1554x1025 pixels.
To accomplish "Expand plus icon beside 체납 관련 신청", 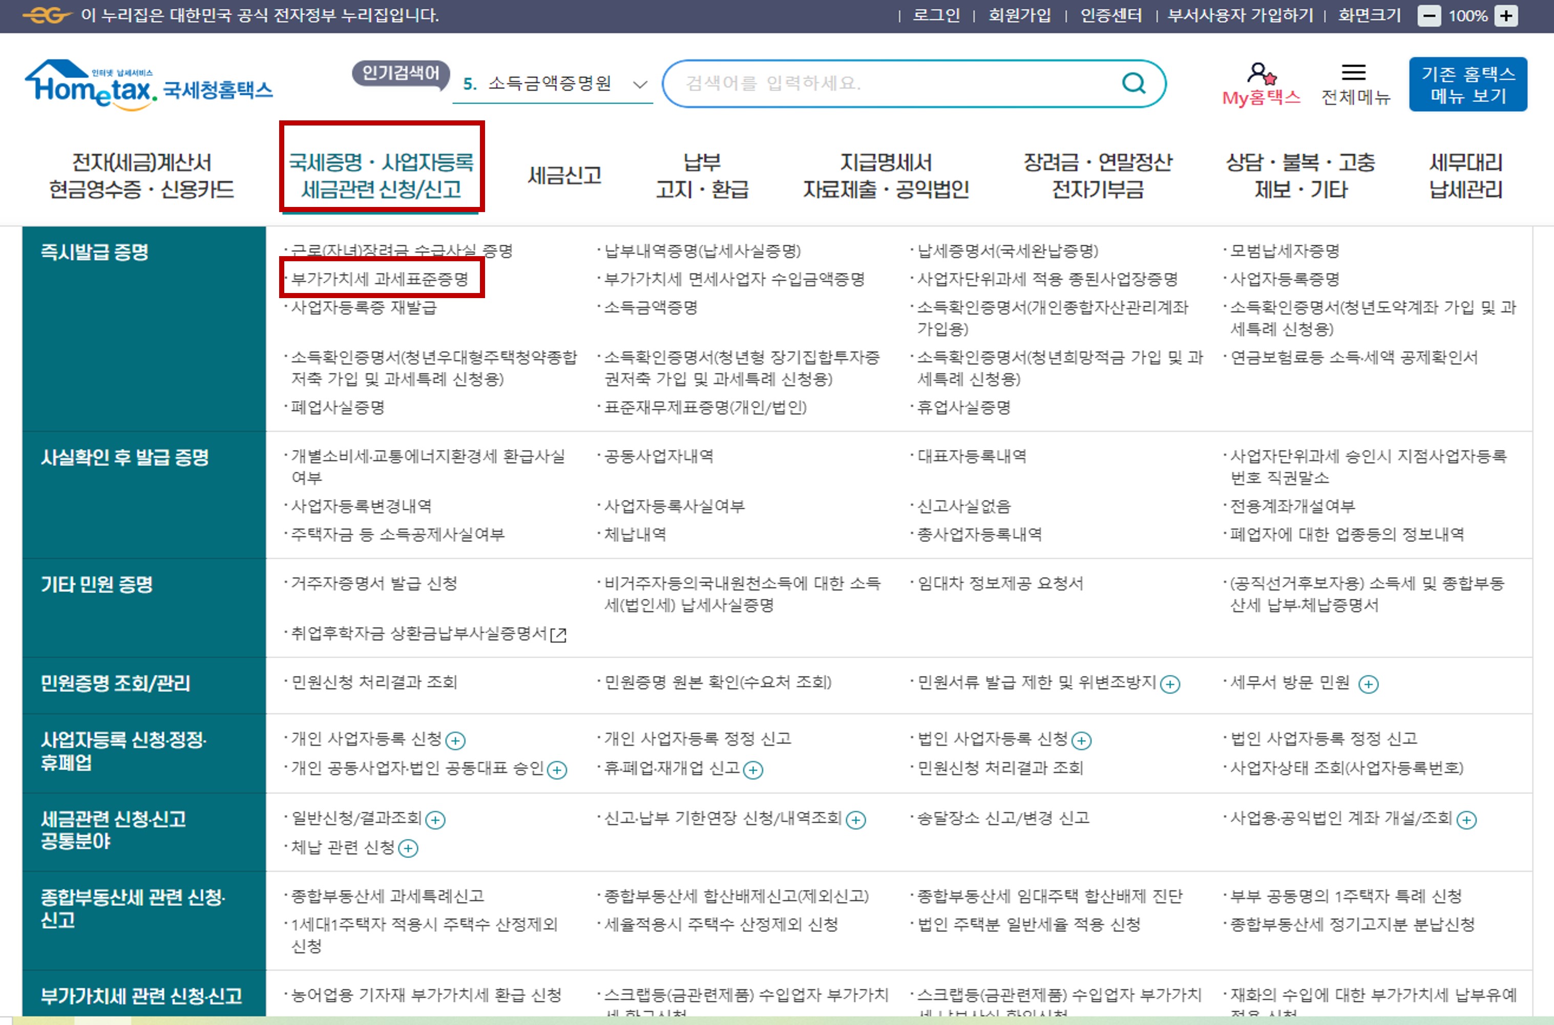I will [x=408, y=848].
